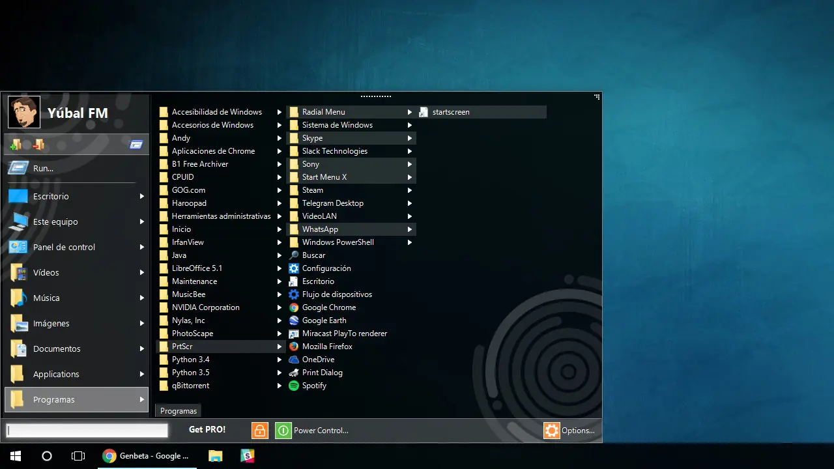This screenshot has width=834, height=469.
Task: Click the Run... button
Action: pos(76,168)
